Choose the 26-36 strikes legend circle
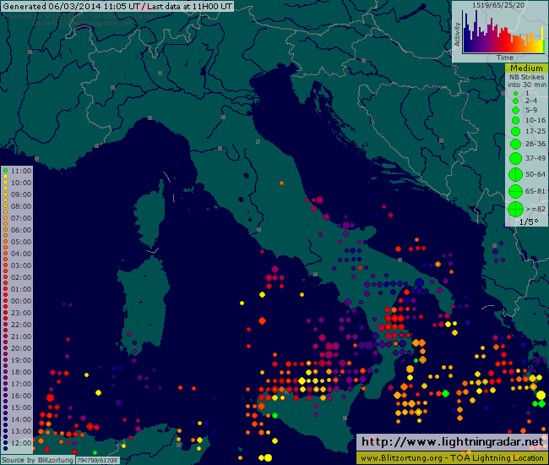Screen dimensions: 549x465 (515, 144)
